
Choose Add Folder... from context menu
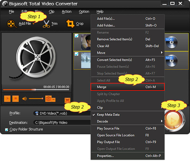tap(128, 25)
